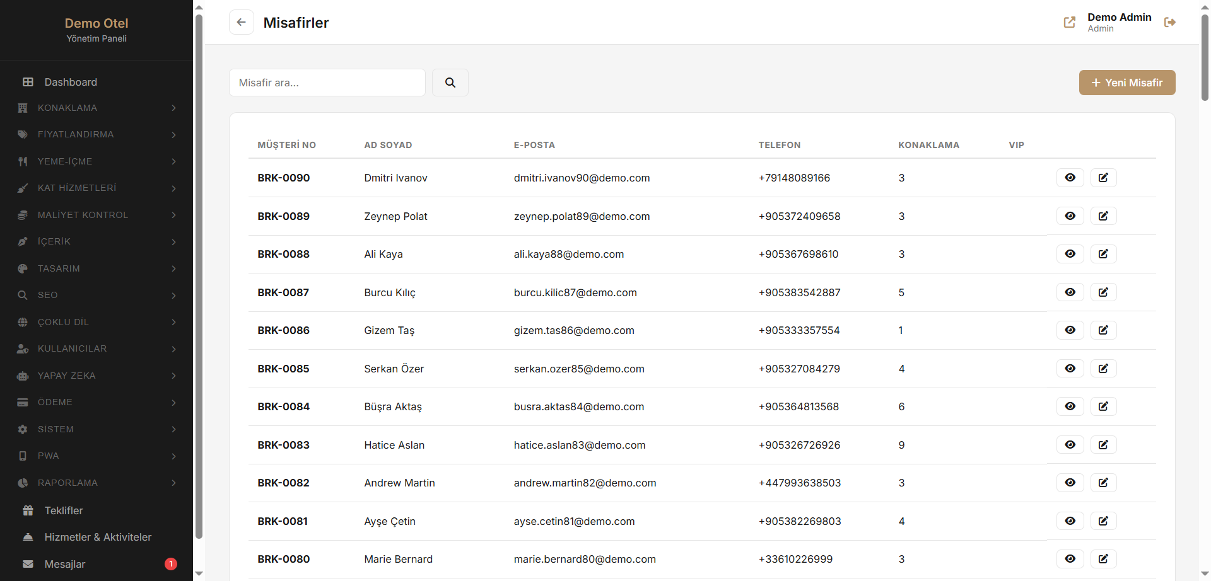Open Teklifler page from sidebar

[64, 510]
